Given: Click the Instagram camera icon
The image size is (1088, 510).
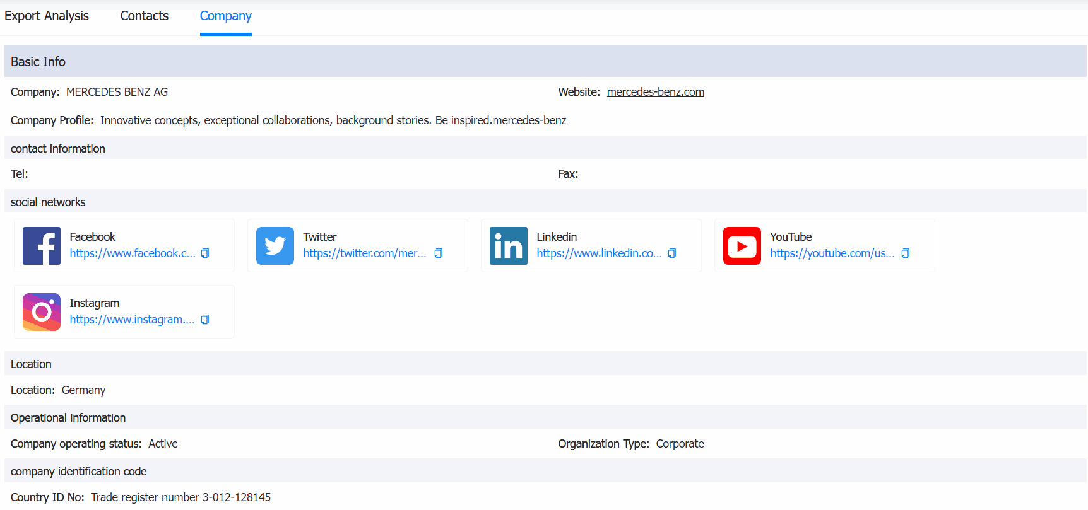Looking at the screenshot, I should coord(42,312).
